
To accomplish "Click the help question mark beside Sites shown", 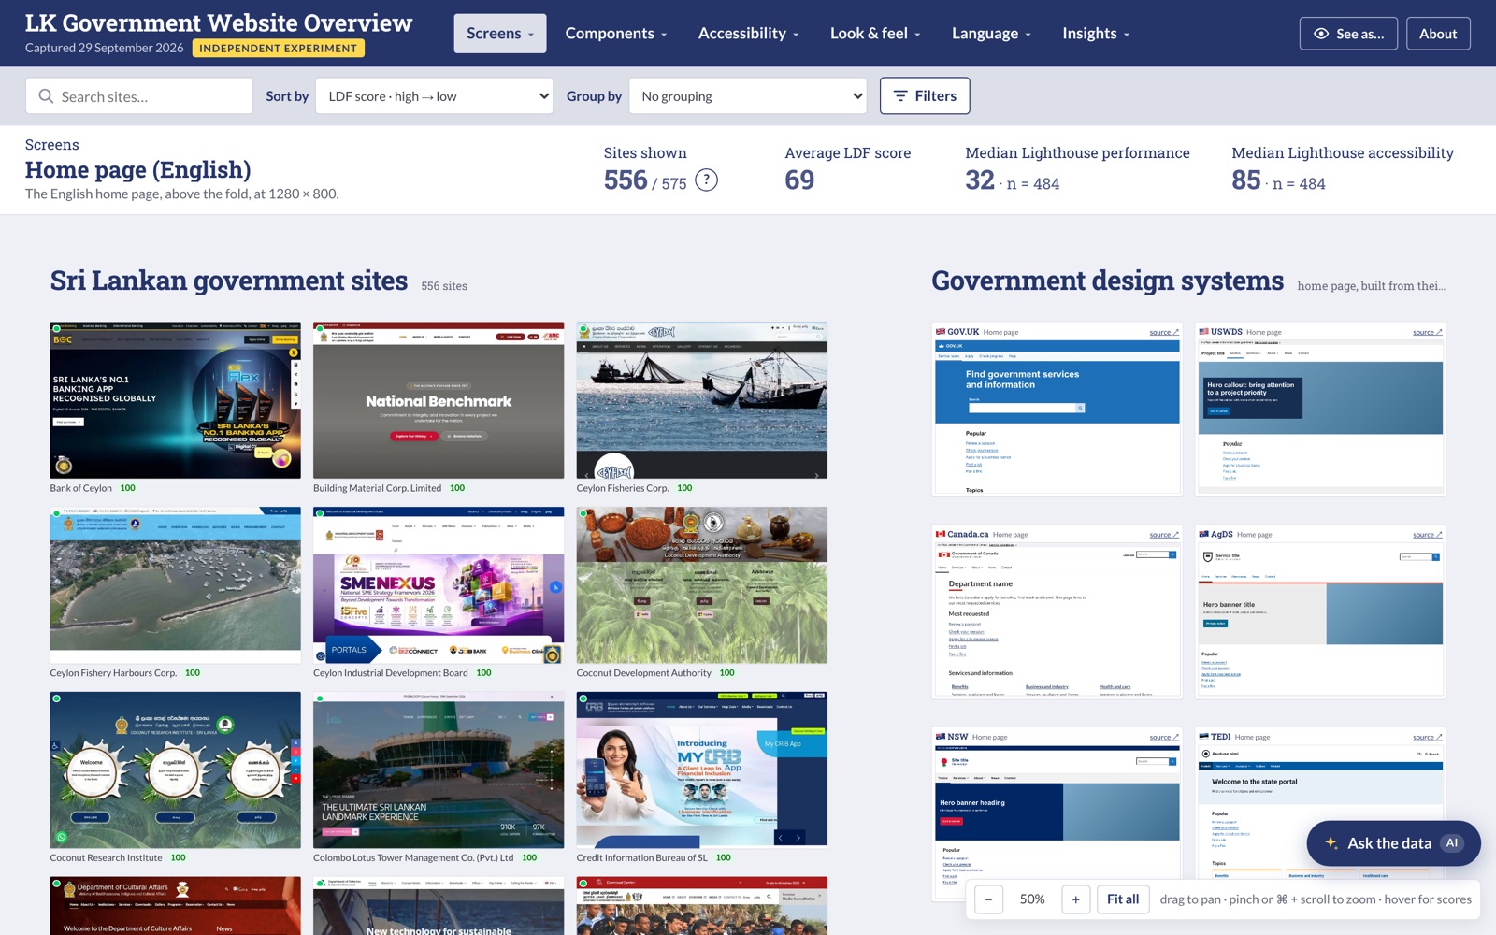I will tap(707, 180).
